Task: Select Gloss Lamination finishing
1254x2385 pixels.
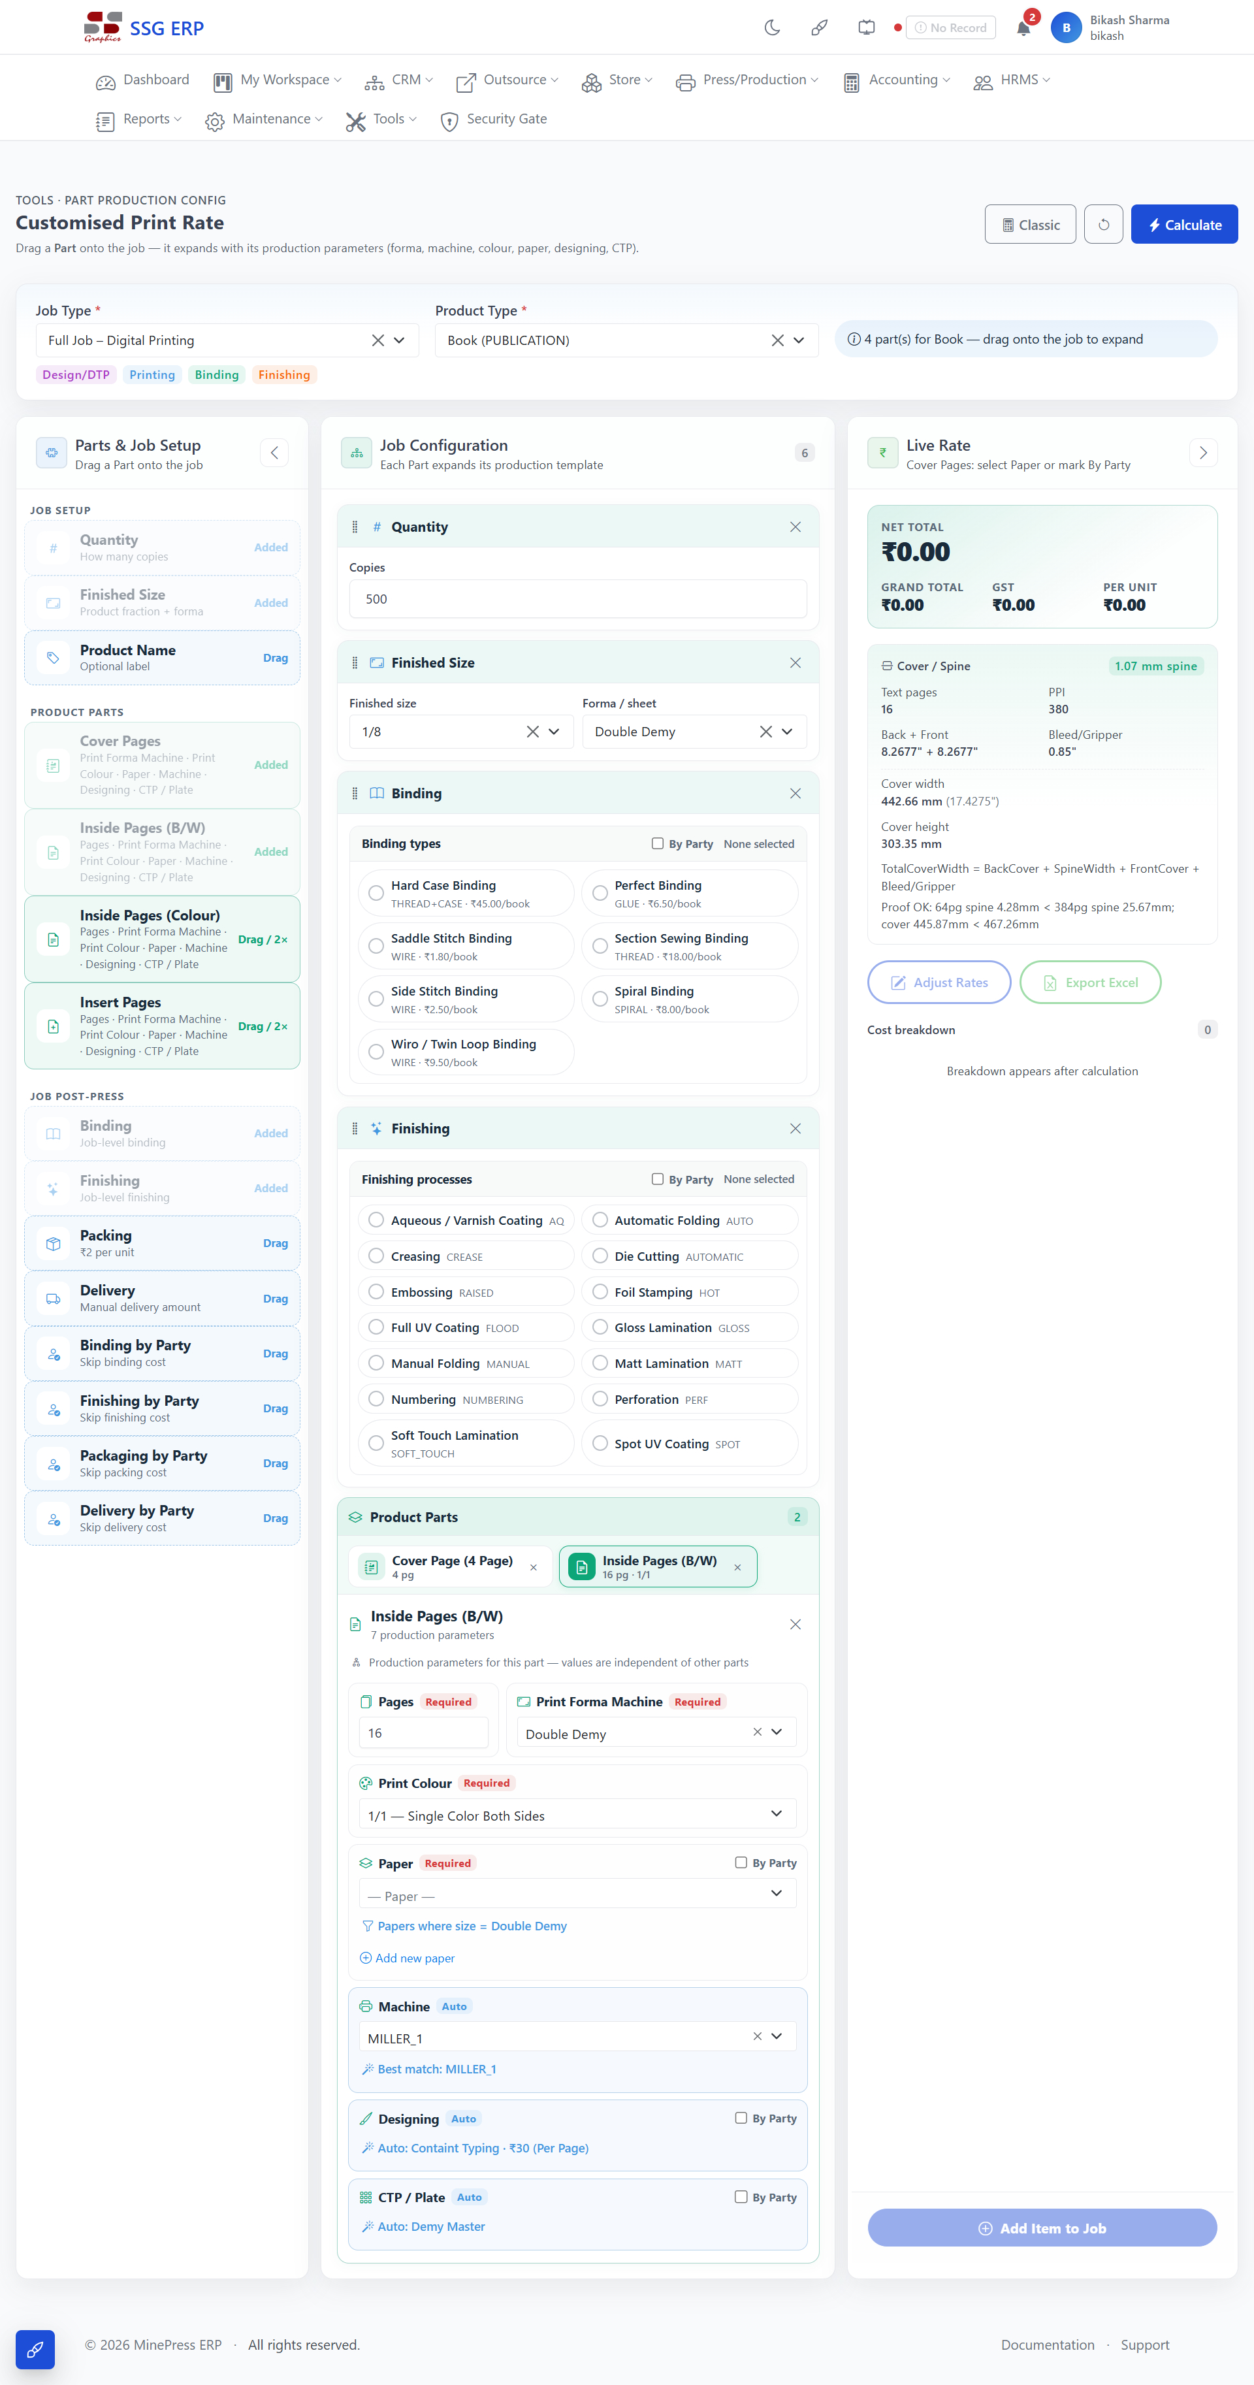Action: (690, 1327)
